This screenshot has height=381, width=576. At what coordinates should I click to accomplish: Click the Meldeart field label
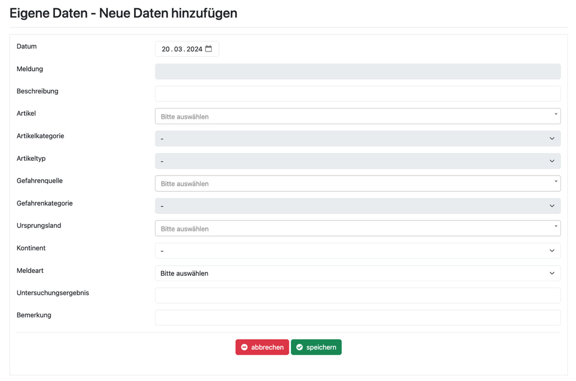30,270
